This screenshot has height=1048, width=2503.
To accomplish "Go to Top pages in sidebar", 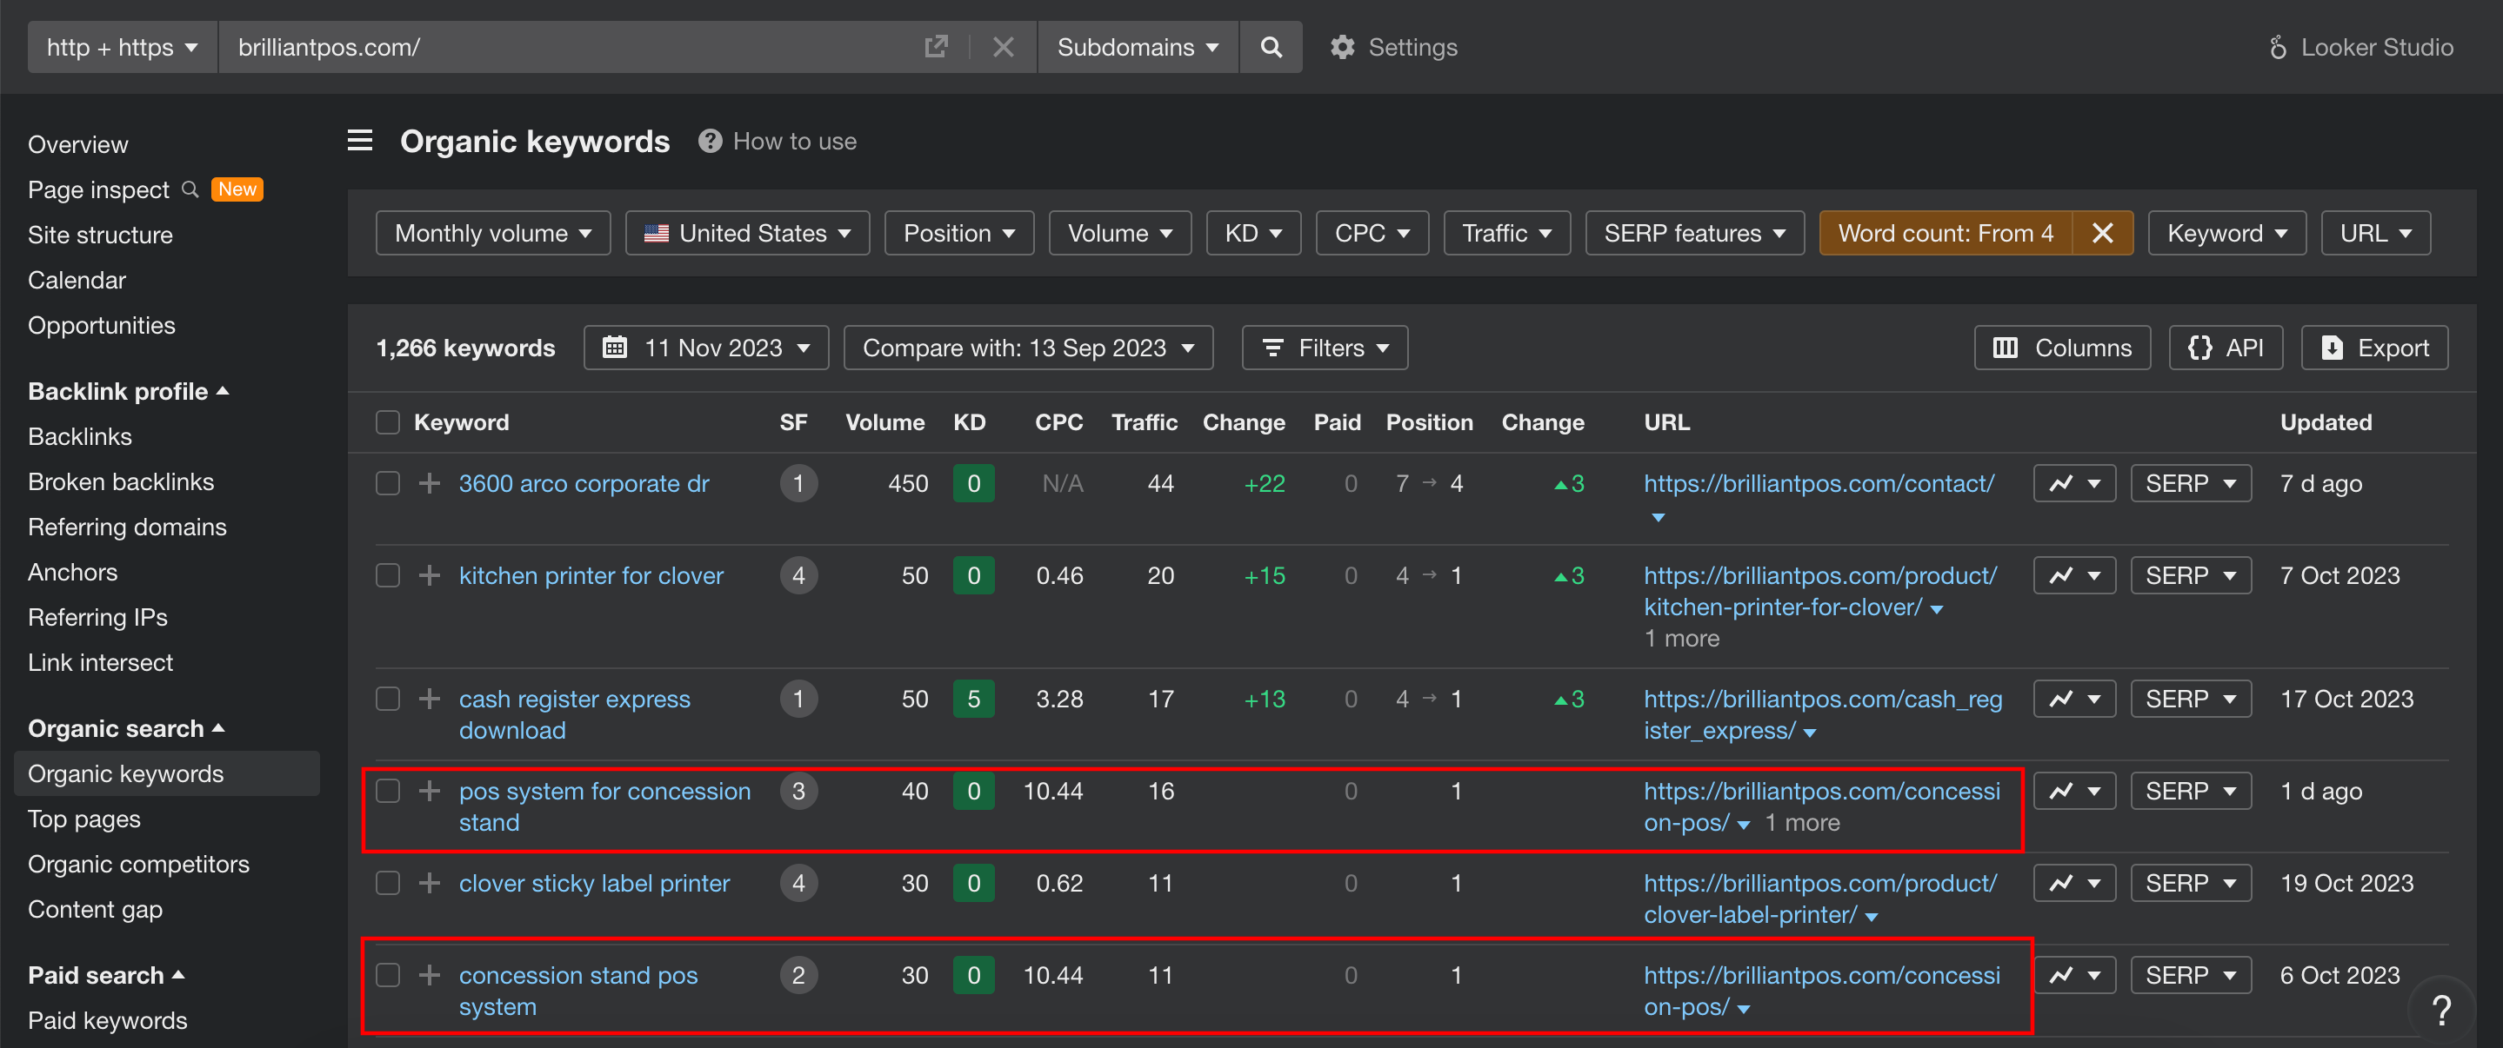I will point(84,819).
